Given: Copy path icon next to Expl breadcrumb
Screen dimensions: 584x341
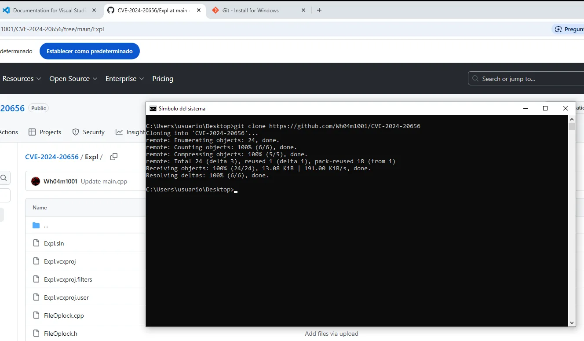Looking at the screenshot, I should pyautogui.click(x=114, y=157).
